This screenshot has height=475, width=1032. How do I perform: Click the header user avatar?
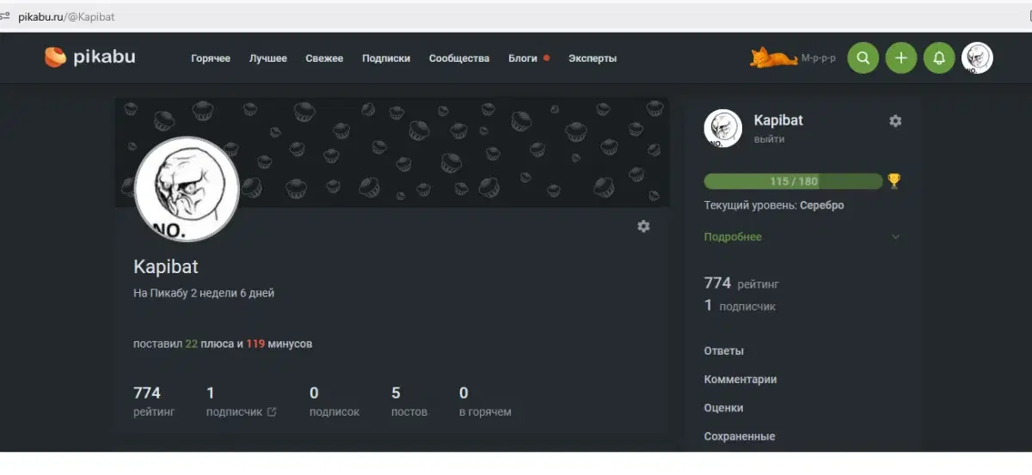coord(977,58)
